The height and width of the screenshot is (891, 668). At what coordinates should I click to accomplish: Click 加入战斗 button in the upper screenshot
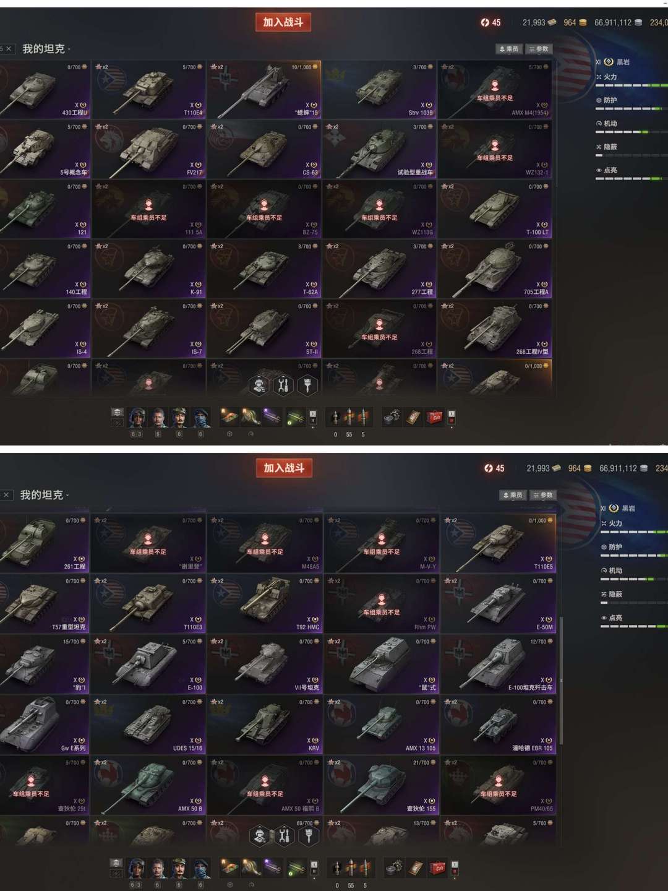(283, 22)
